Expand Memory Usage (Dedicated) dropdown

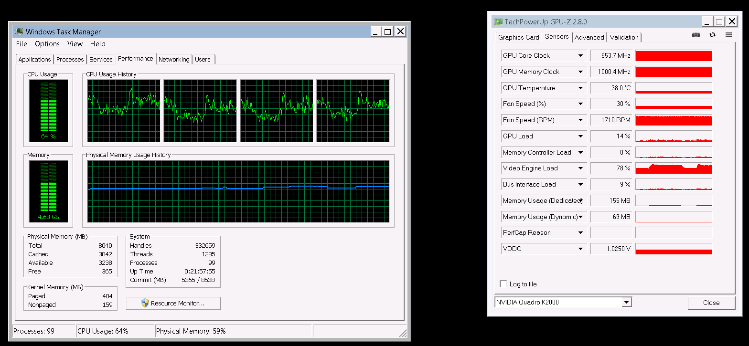[x=580, y=201]
